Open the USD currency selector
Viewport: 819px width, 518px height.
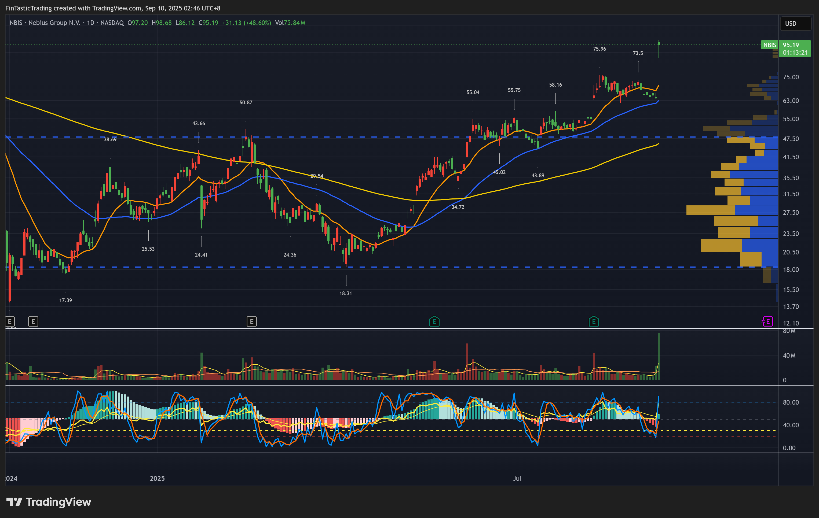(795, 23)
